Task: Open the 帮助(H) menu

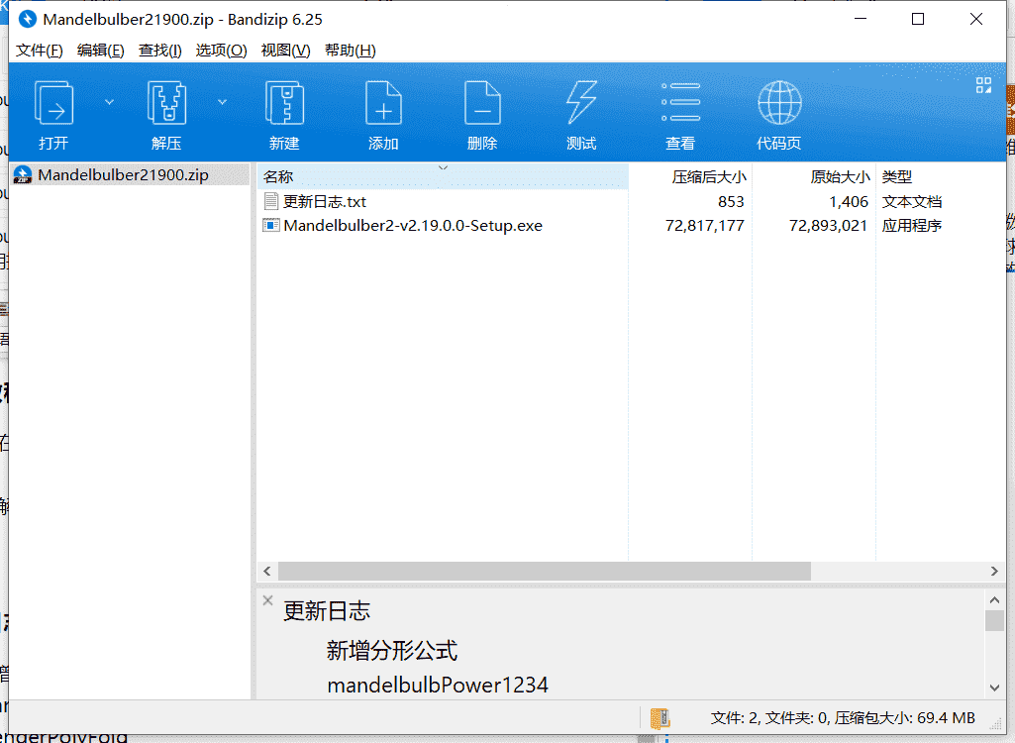Action: click(351, 51)
